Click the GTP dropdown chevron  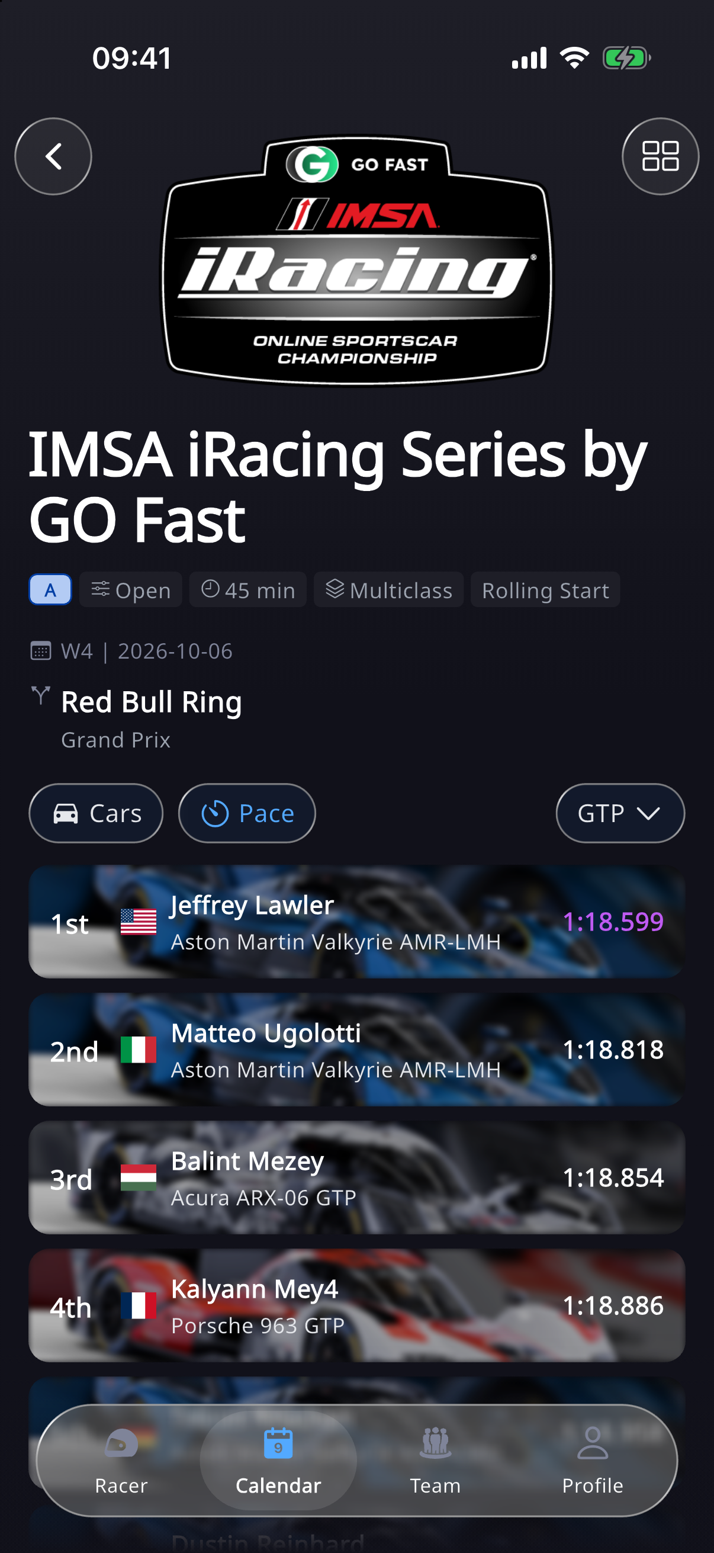pyautogui.click(x=648, y=814)
